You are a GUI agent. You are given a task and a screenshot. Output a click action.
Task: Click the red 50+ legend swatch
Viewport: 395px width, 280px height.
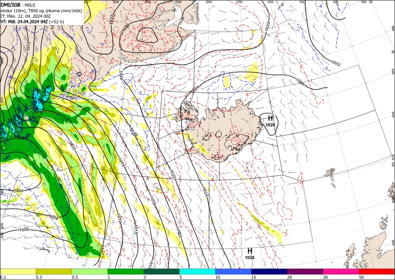click(377, 271)
